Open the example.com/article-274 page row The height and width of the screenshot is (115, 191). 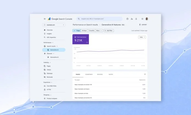click(110, 98)
